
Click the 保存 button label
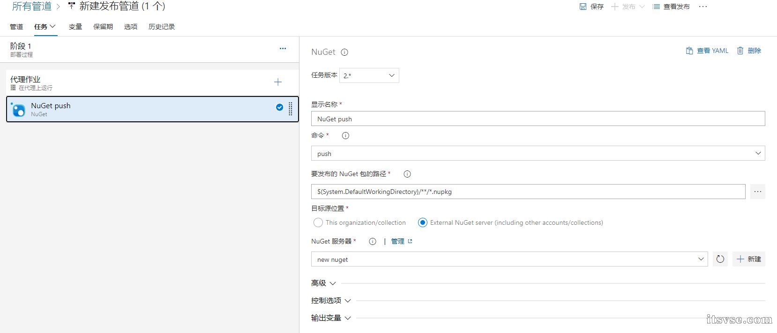(597, 7)
